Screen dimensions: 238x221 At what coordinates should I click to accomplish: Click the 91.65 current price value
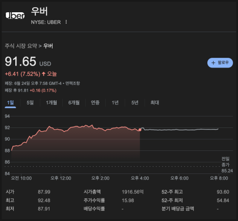[x=20, y=61]
